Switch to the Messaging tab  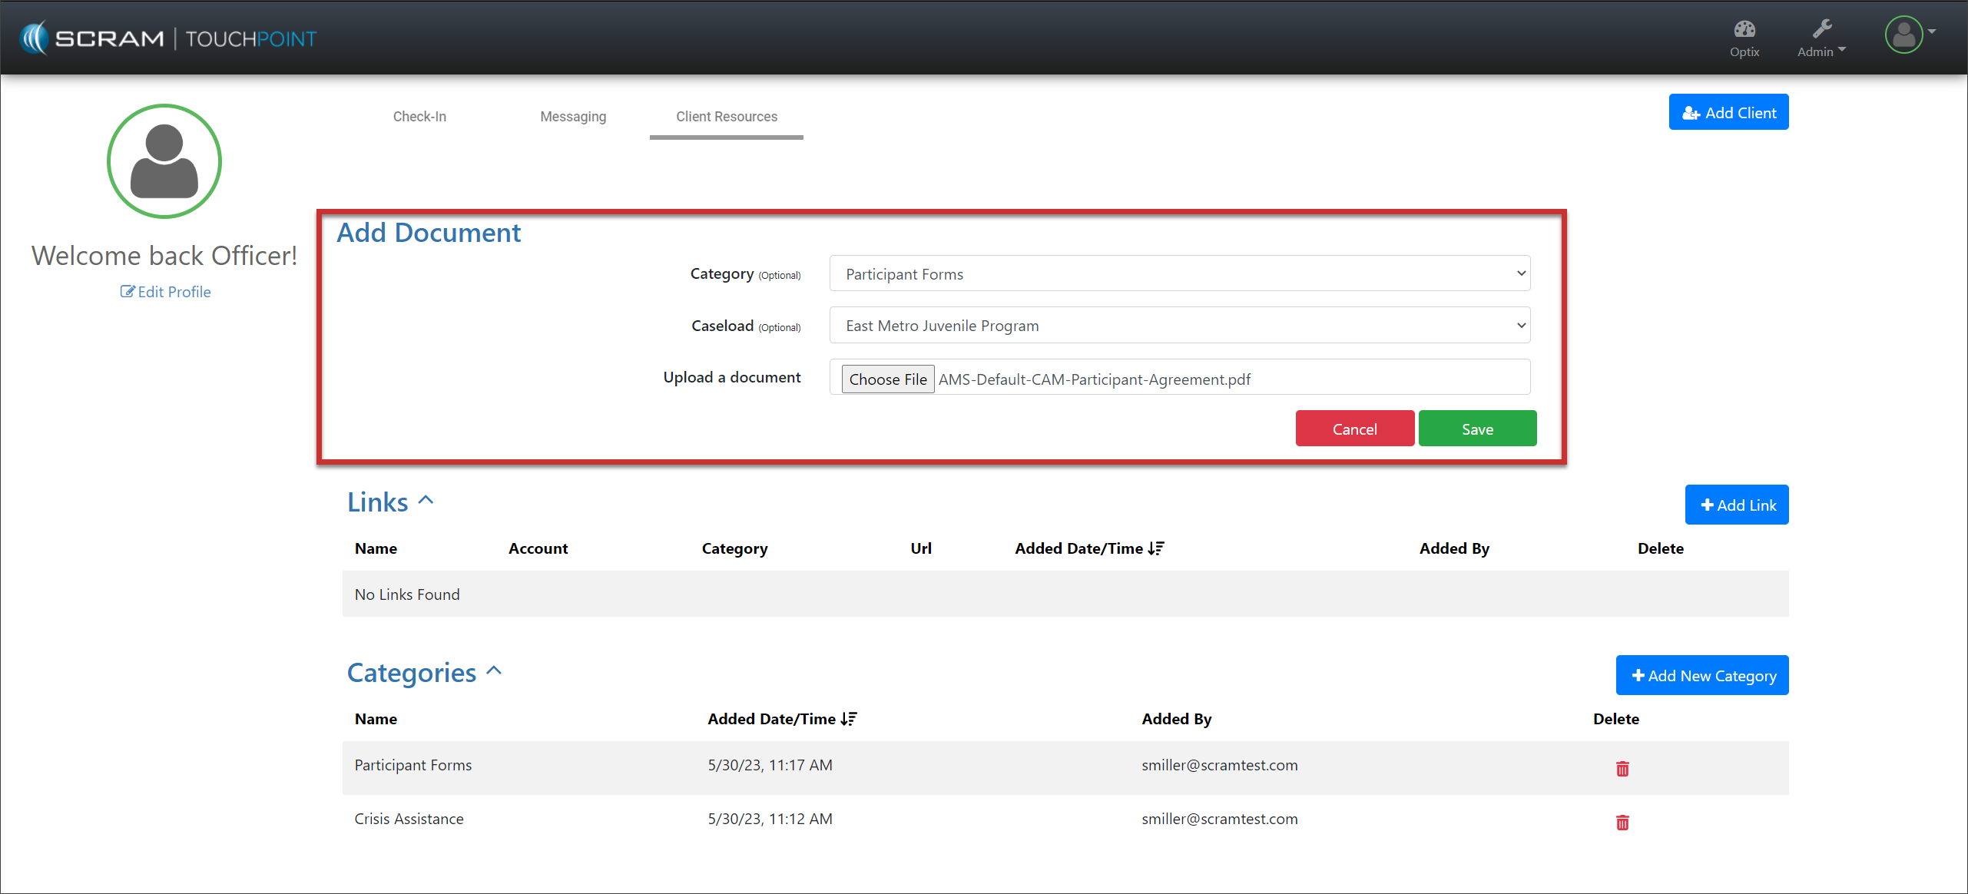[573, 117]
